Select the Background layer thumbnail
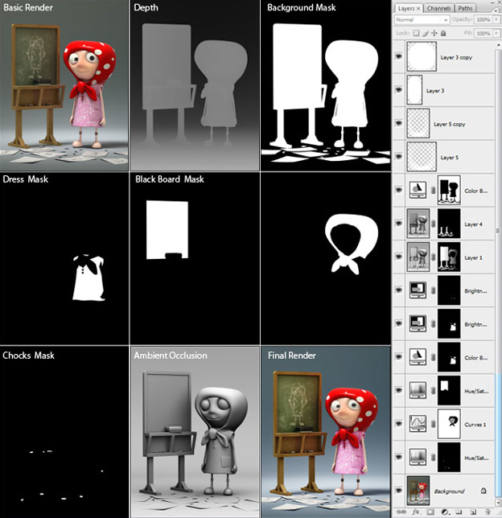This screenshot has width=502, height=518. pos(418,491)
